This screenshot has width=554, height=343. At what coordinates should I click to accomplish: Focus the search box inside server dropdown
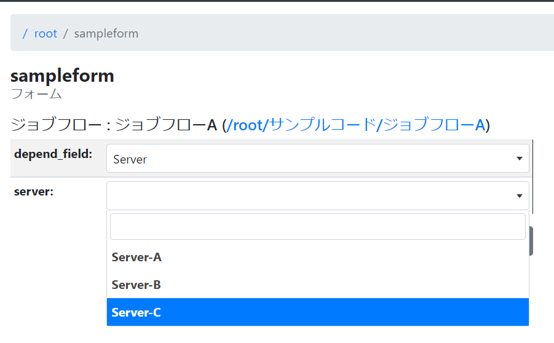pos(317,227)
